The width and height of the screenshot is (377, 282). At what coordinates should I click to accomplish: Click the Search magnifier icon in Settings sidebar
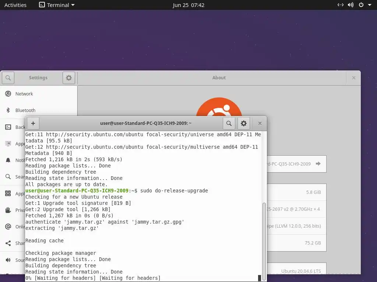(x=8, y=177)
